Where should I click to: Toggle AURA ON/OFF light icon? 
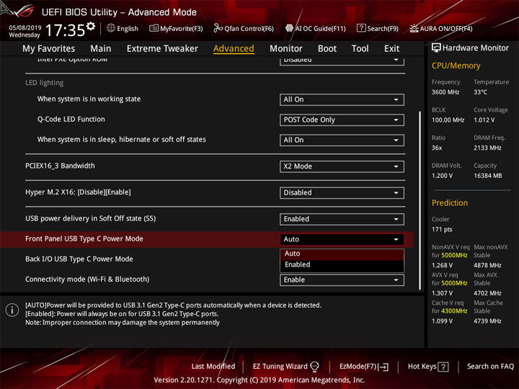[x=414, y=28]
